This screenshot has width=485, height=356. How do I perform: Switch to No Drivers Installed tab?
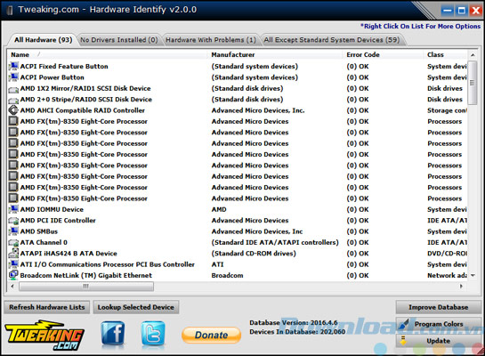coord(118,40)
